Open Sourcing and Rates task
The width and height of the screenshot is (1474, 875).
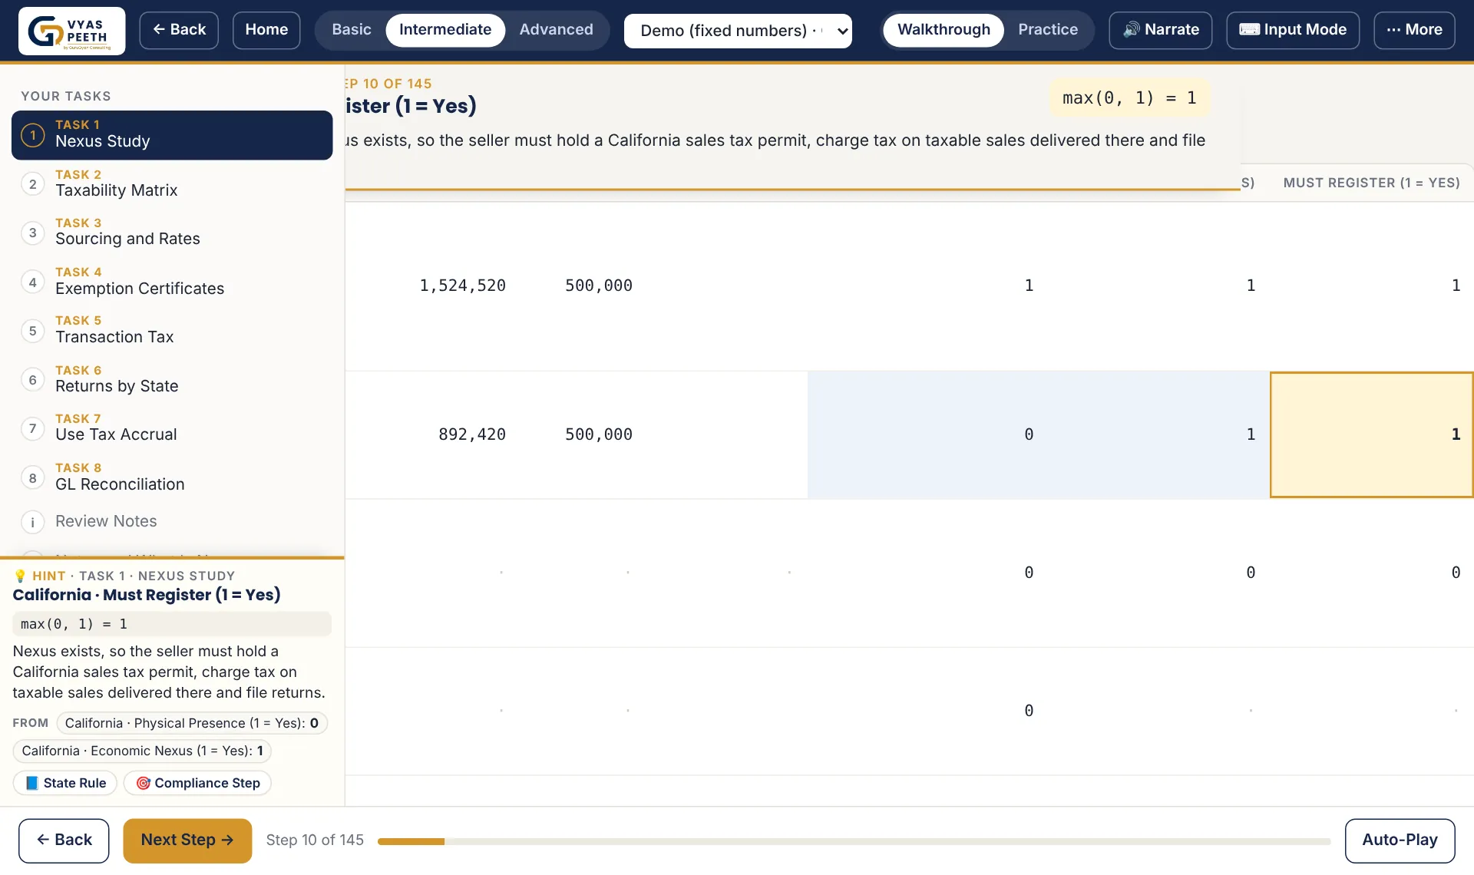click(172, 233)
